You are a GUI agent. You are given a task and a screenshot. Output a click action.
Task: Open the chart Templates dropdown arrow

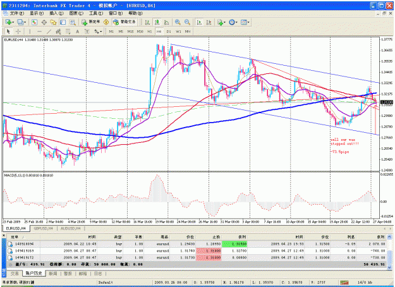point(248,22)
